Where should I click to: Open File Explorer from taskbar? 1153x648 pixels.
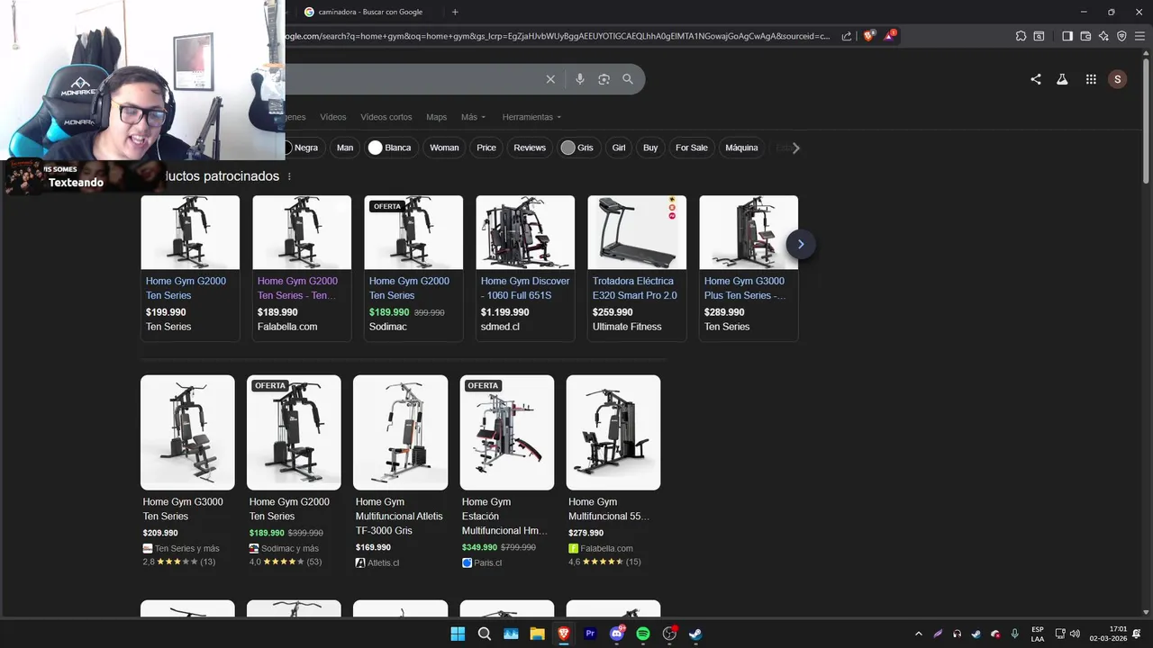(x=537, y=634)
